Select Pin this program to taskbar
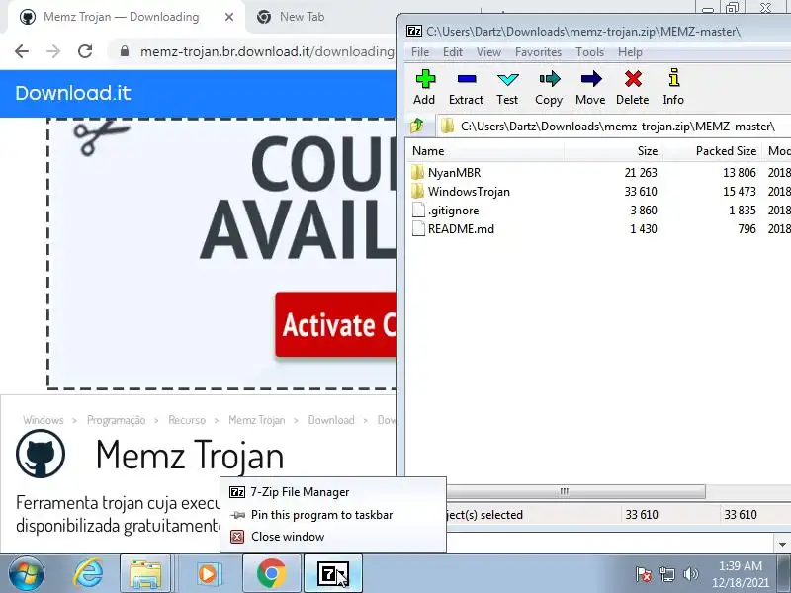The height and width of the screenshot is (593, 791). click(x=333, y=515)
